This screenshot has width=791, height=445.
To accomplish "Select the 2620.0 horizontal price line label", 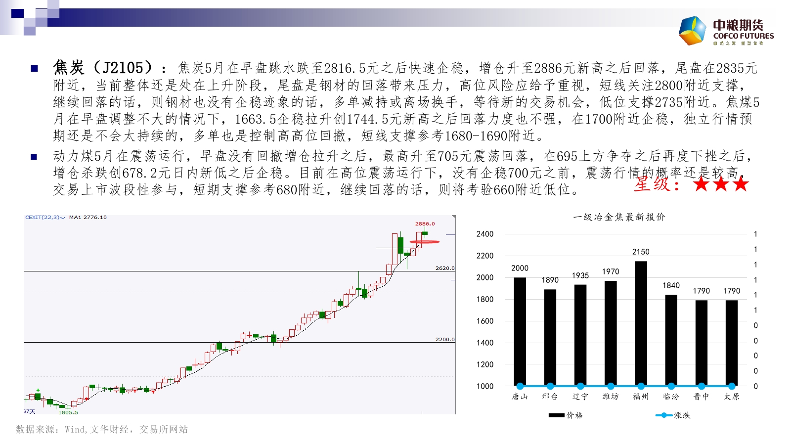I will 445,268.
